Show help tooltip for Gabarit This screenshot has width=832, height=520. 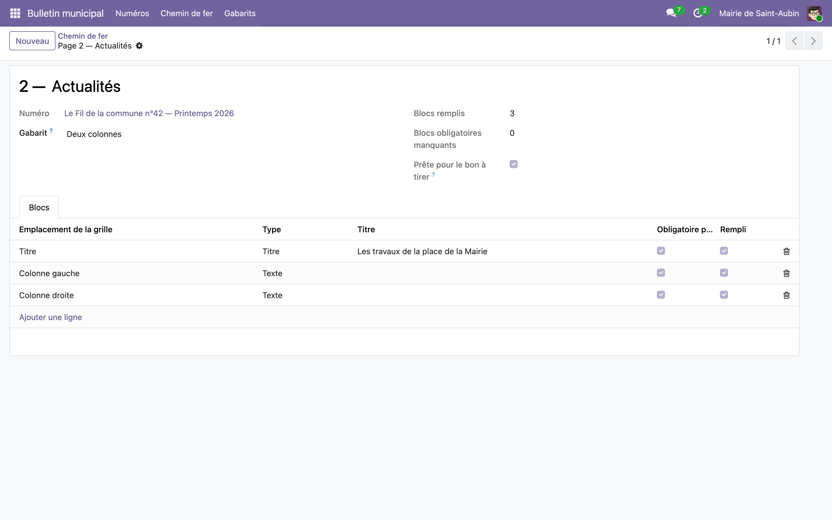[51, 131]
